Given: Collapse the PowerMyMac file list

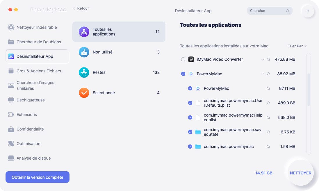Looking at the screenshot, I should coord(263,74).
